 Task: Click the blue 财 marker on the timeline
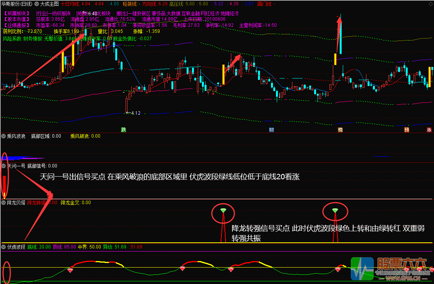click(x=271, y=130)
